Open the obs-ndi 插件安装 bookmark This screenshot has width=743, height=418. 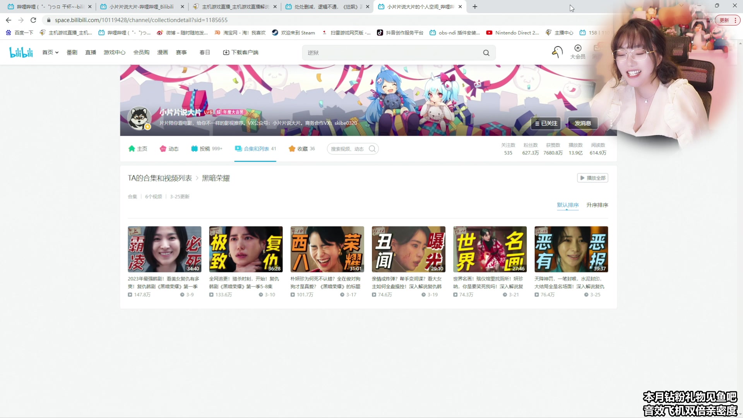(455, 33)
